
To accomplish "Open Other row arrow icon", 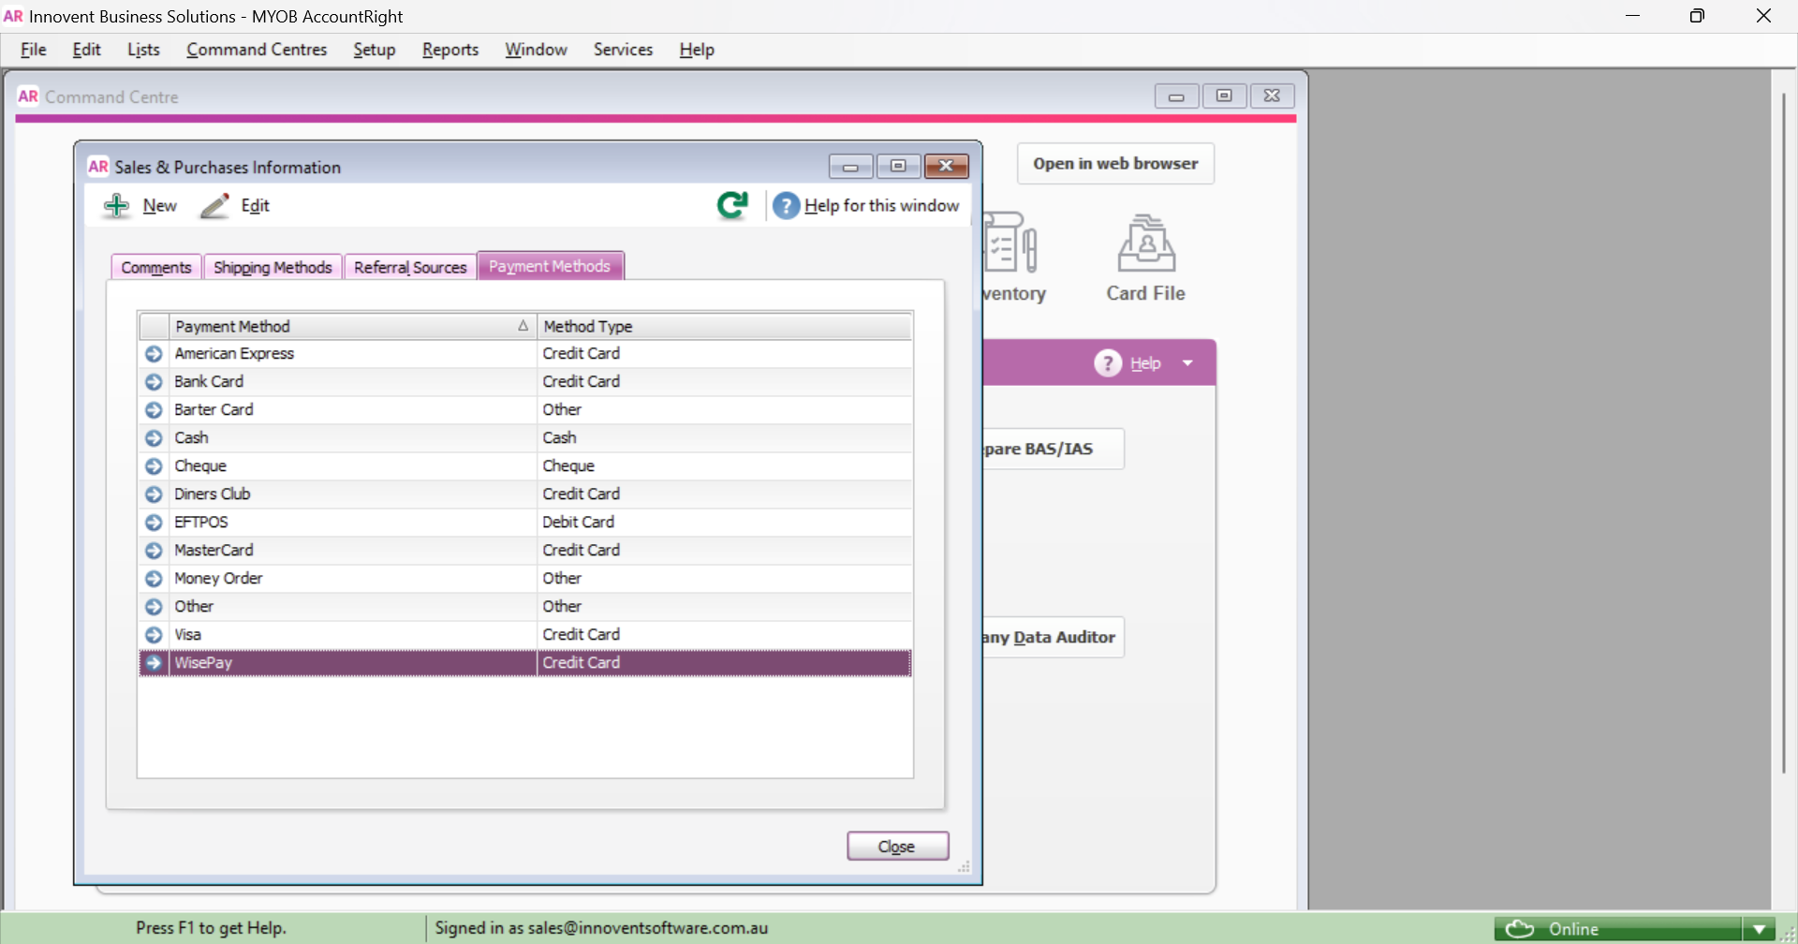I will point(154,607).
